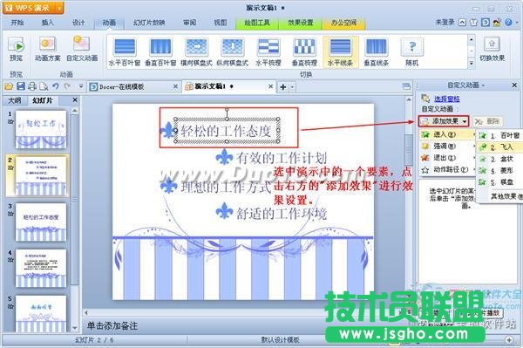Open the 视图 ribbon tab
The image size is (523, 348).
(221, 23)
